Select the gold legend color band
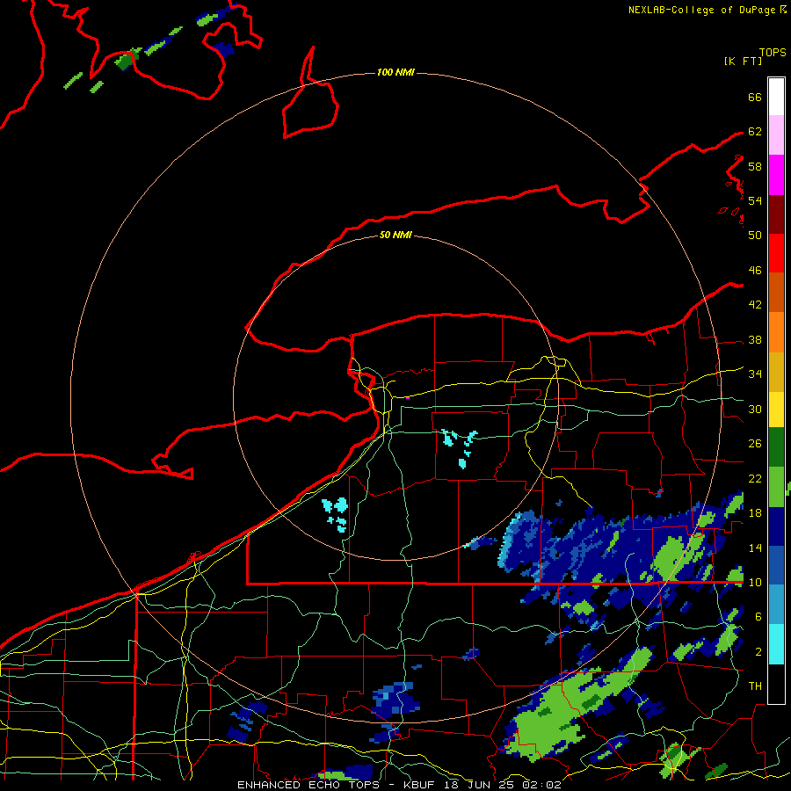The image size is (791, 791). pos(776,372)
